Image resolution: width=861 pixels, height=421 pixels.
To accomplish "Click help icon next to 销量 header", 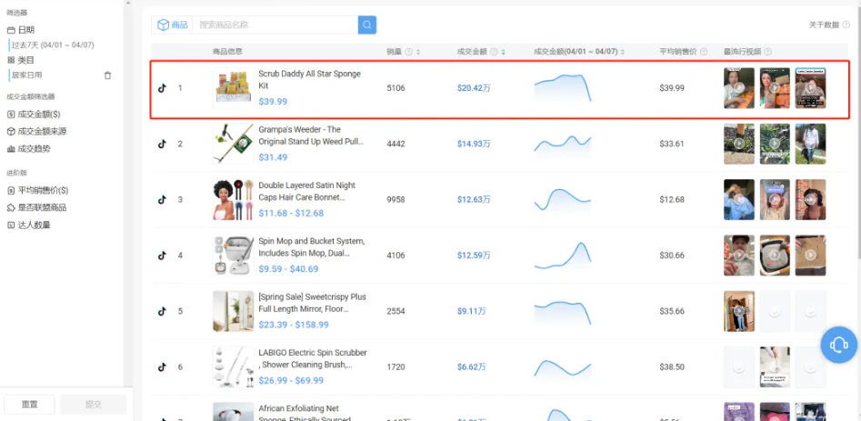I will [x=408, y=52].
